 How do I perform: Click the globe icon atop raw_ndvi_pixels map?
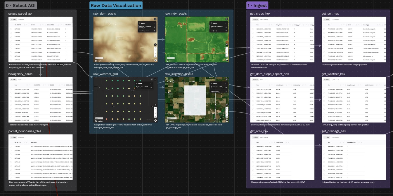227,19
